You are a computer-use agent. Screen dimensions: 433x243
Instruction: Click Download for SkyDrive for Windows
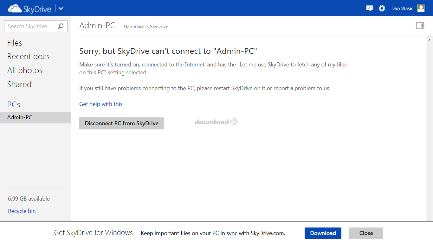point(323,233)
